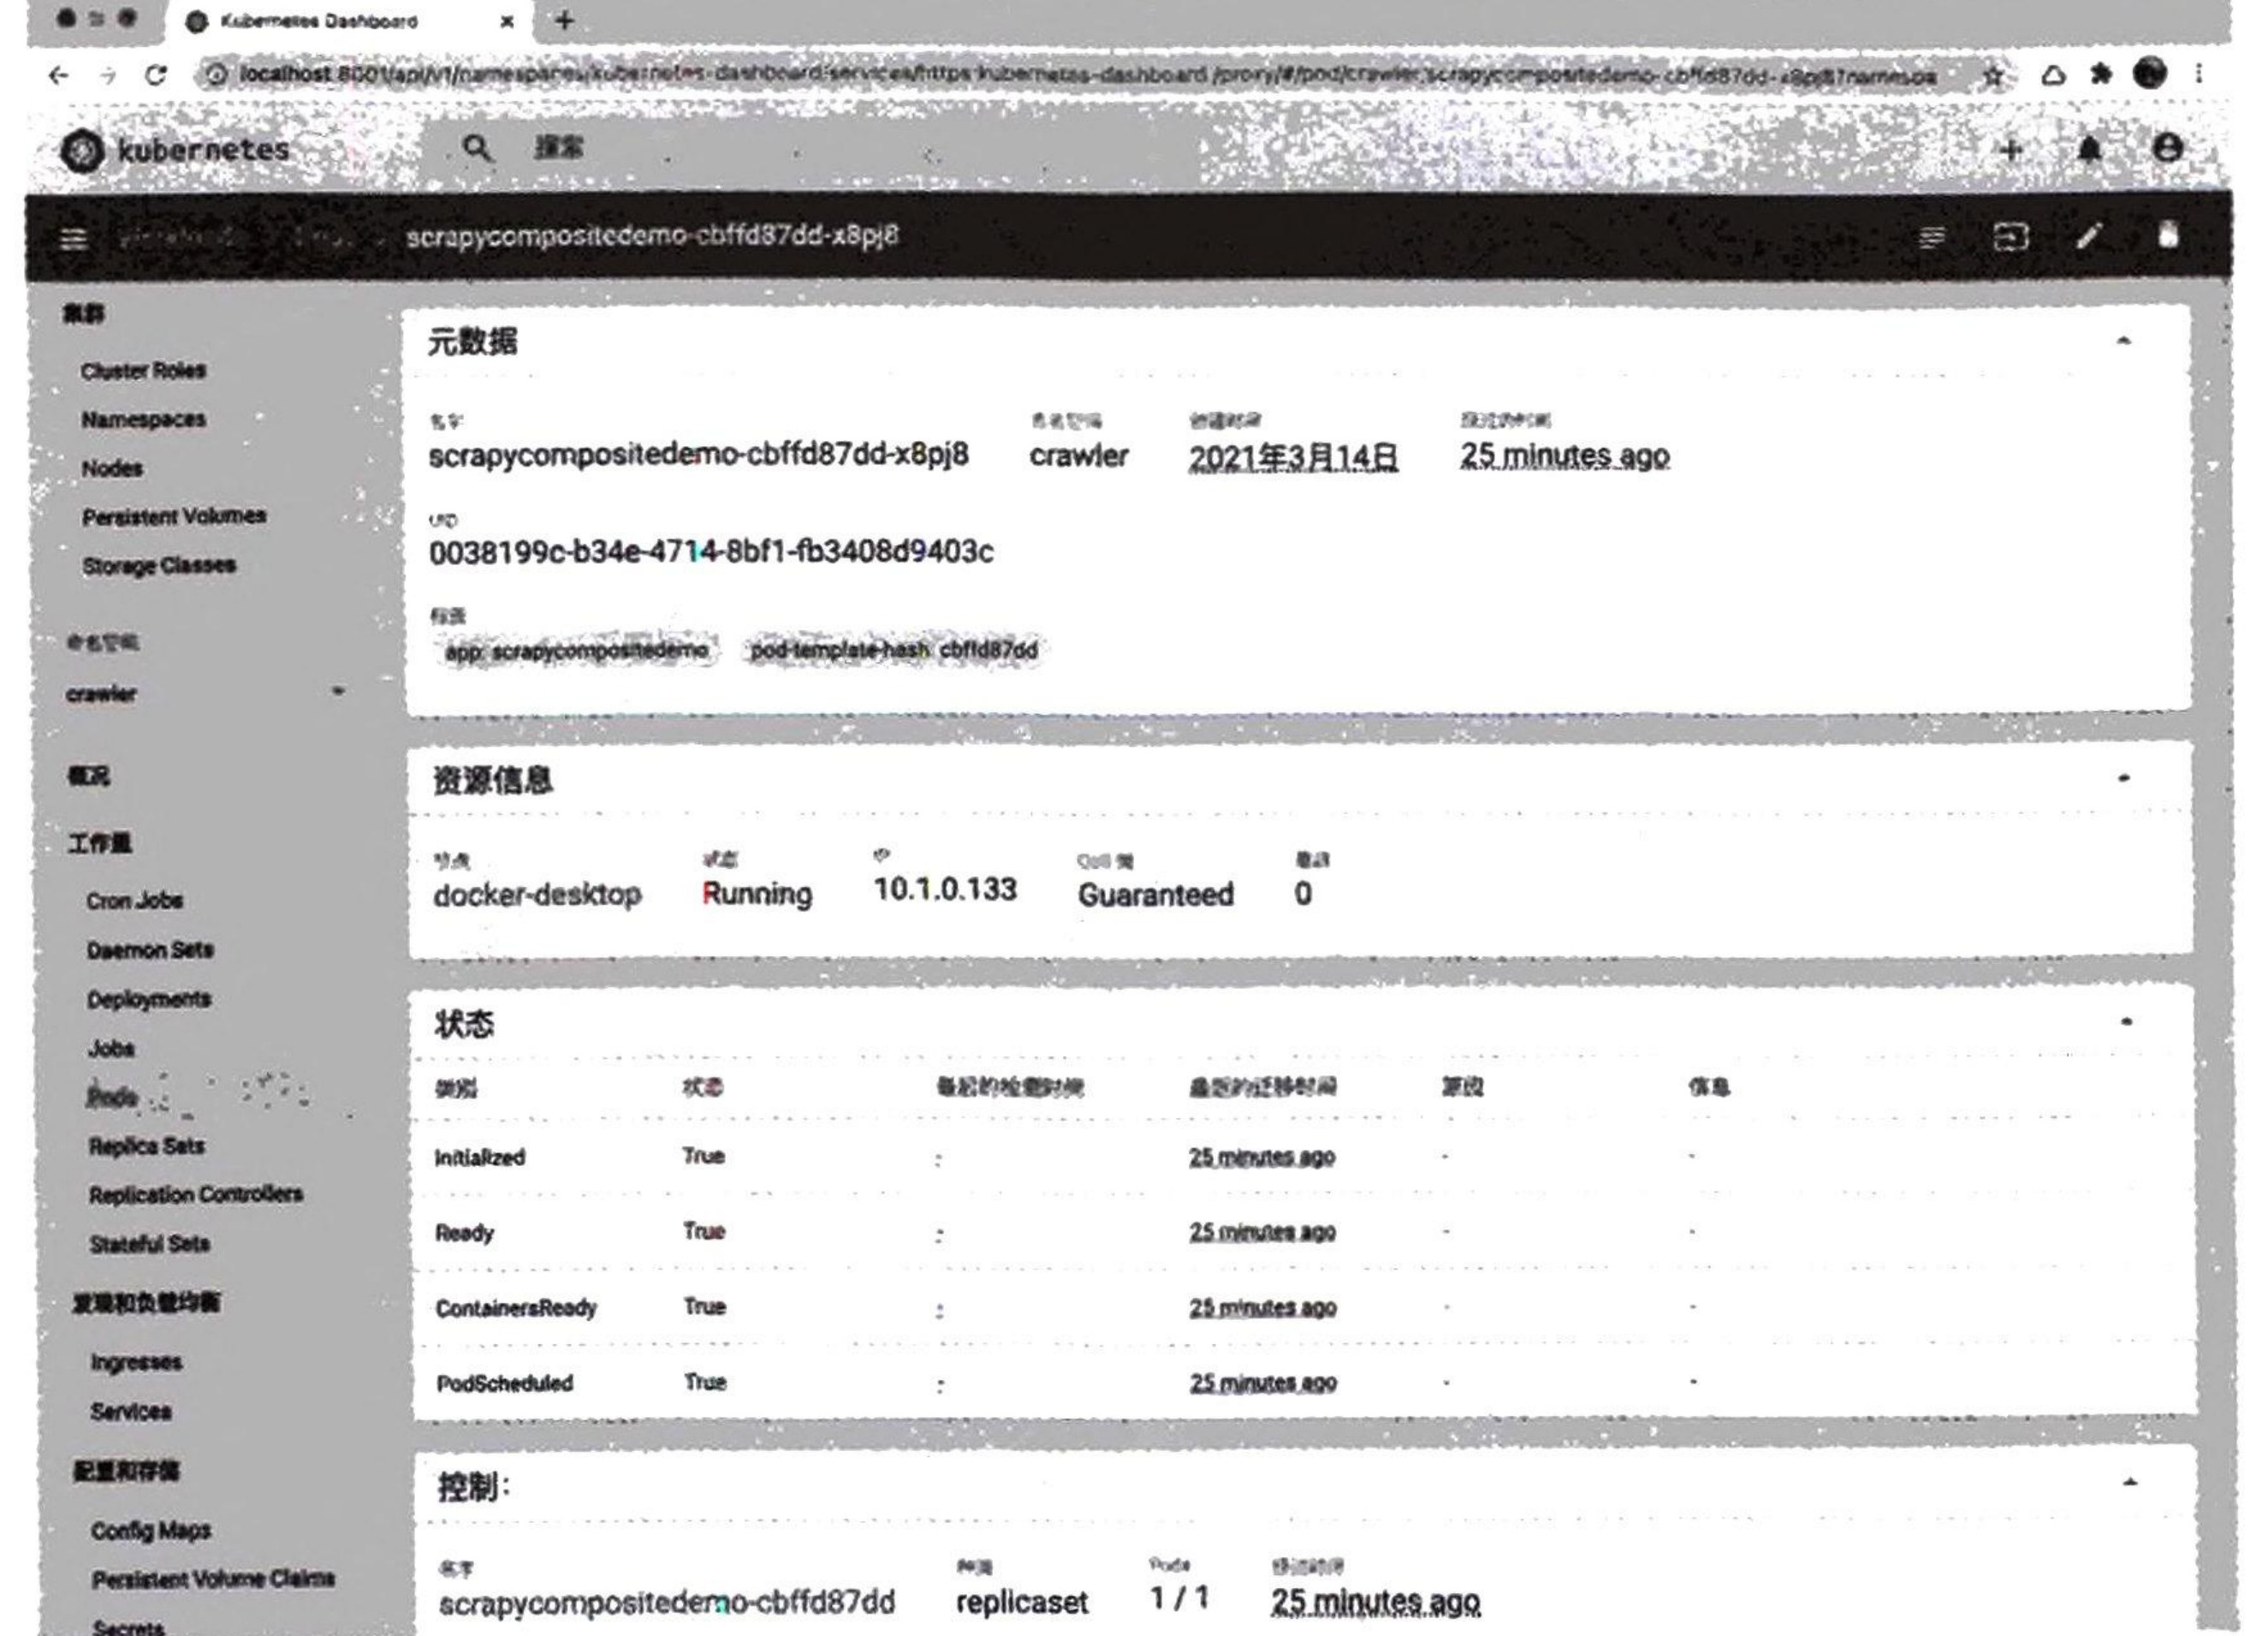Viewport: 2268px width, 1636px height.
Task: Open the browser three-dot menu
Action: point(2198,73)
